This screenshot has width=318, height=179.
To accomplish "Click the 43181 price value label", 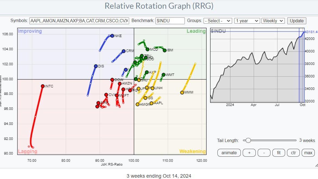I will pos(311,32).
